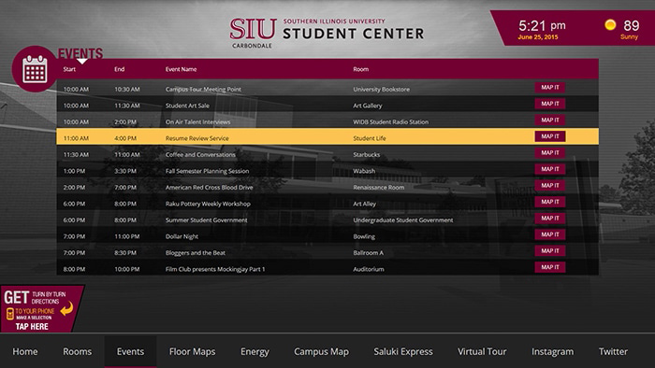Click the Event Name column header

click(181, 69)
